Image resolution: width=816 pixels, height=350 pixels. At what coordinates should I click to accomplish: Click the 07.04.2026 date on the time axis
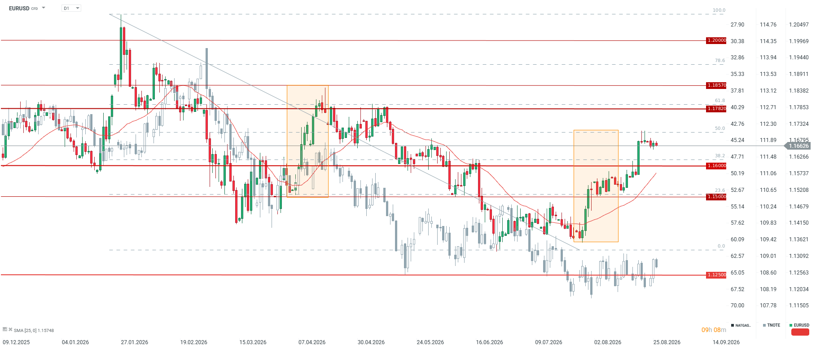point(312,342)
